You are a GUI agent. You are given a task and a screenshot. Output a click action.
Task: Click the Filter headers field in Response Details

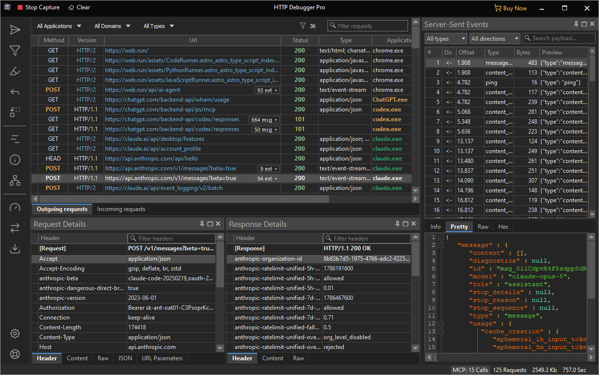pos(367,238)
